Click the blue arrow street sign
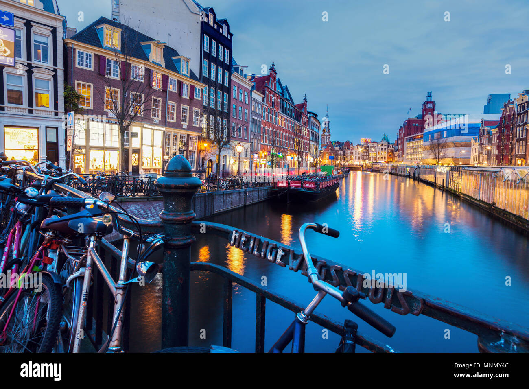This screenshot has width=529, height=389. tap(7, 18)
